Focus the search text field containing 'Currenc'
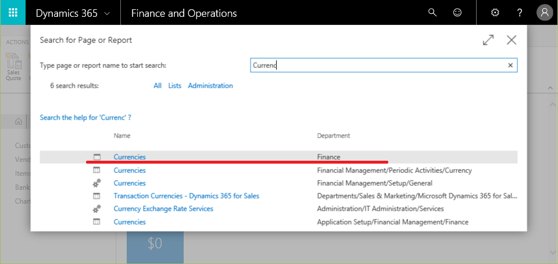This screenshot has width=558, height=264. 384,66
